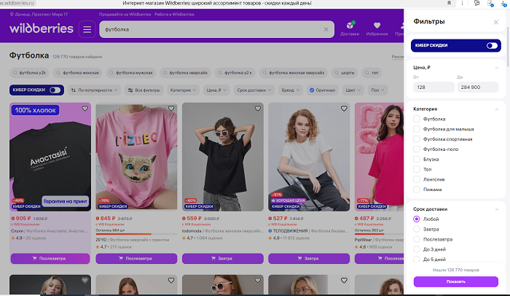Open the hamburger catalog menu
Screen dimensions: 510x296
(87, 29)
